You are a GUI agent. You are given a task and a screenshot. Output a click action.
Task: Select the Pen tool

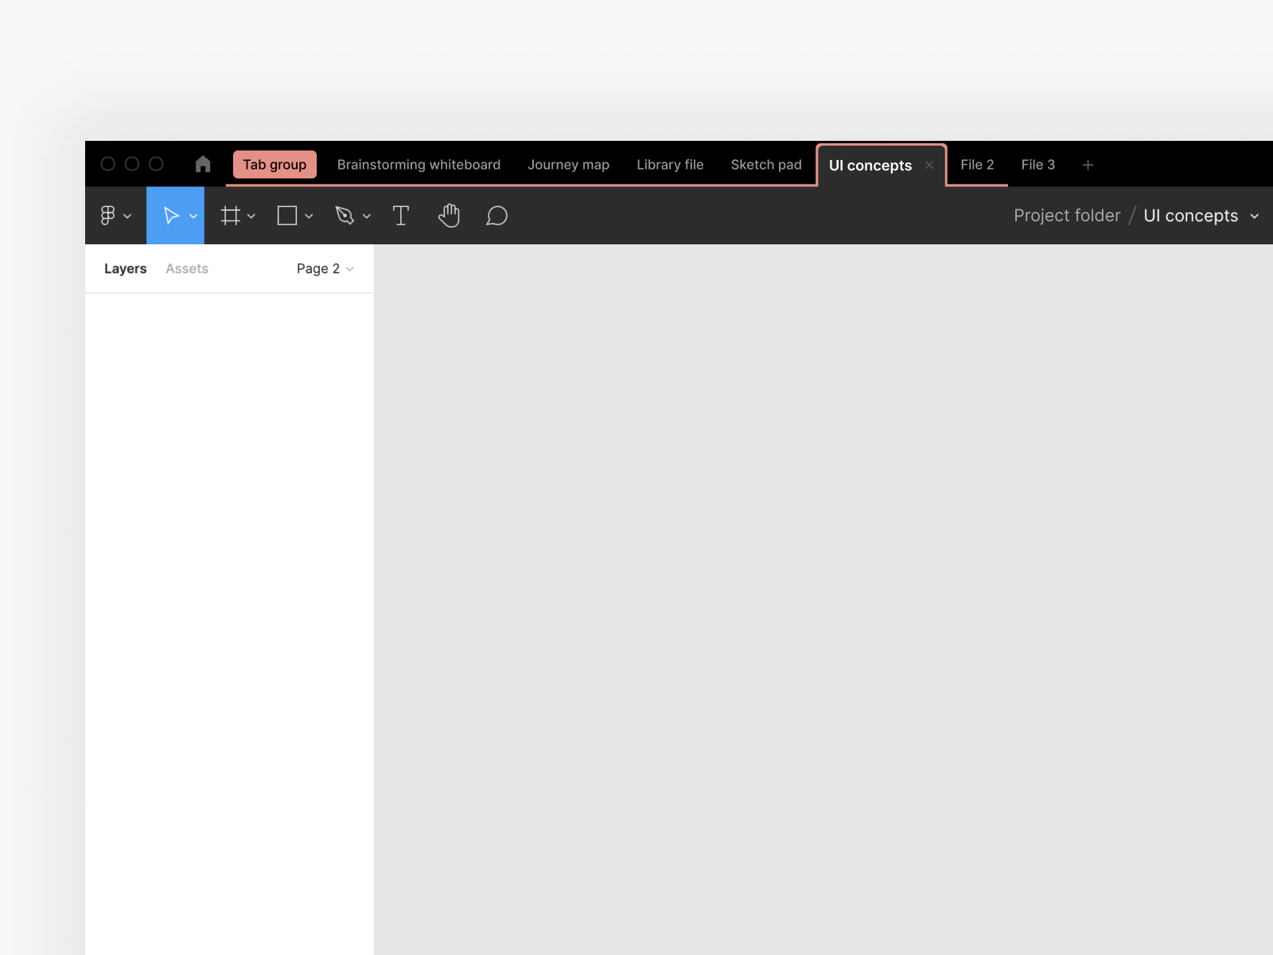pos(345,215)
